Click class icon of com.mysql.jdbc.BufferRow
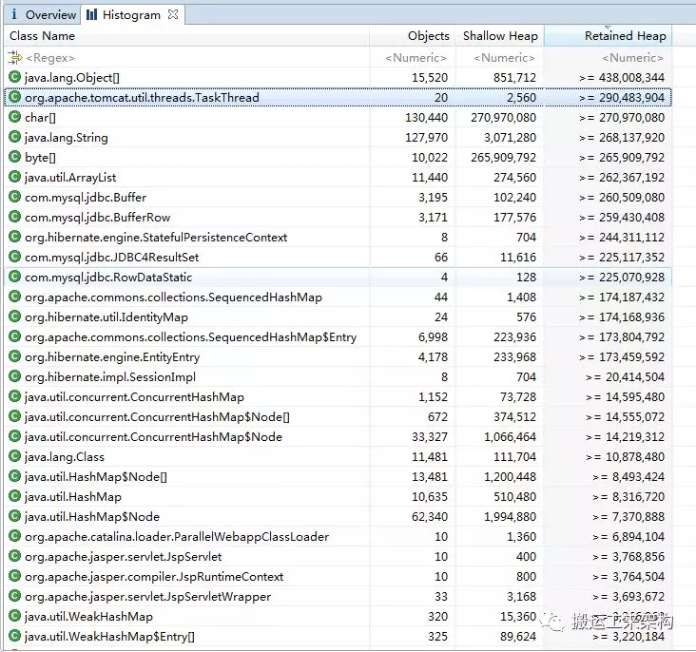Viewport: 696px width, 652px height. tap(14, 217)
